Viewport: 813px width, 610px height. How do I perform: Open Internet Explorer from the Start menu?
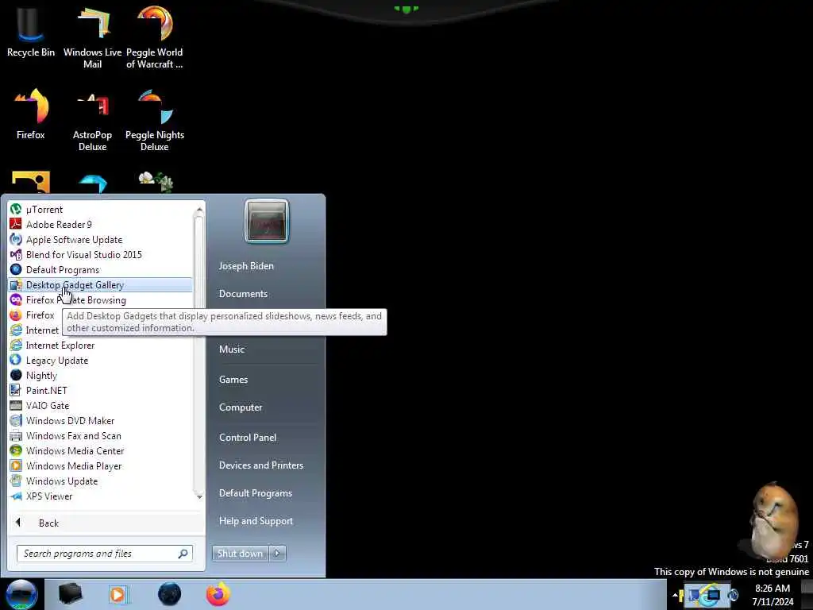100,345
